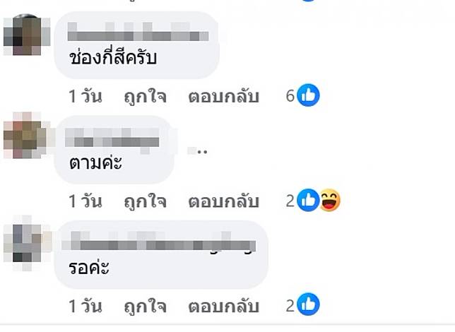Like the ตามค่ะ comment with ถูกใจ
The width and height of the screenshot is (455, 332).
[x=145, y=201]
